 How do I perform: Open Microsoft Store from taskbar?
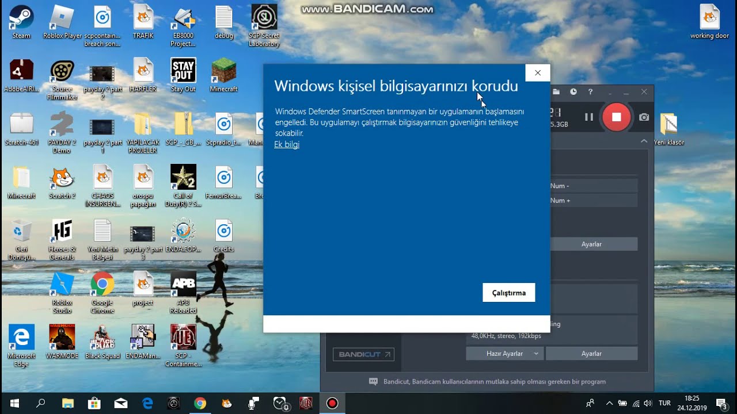(x=94, y=403)
